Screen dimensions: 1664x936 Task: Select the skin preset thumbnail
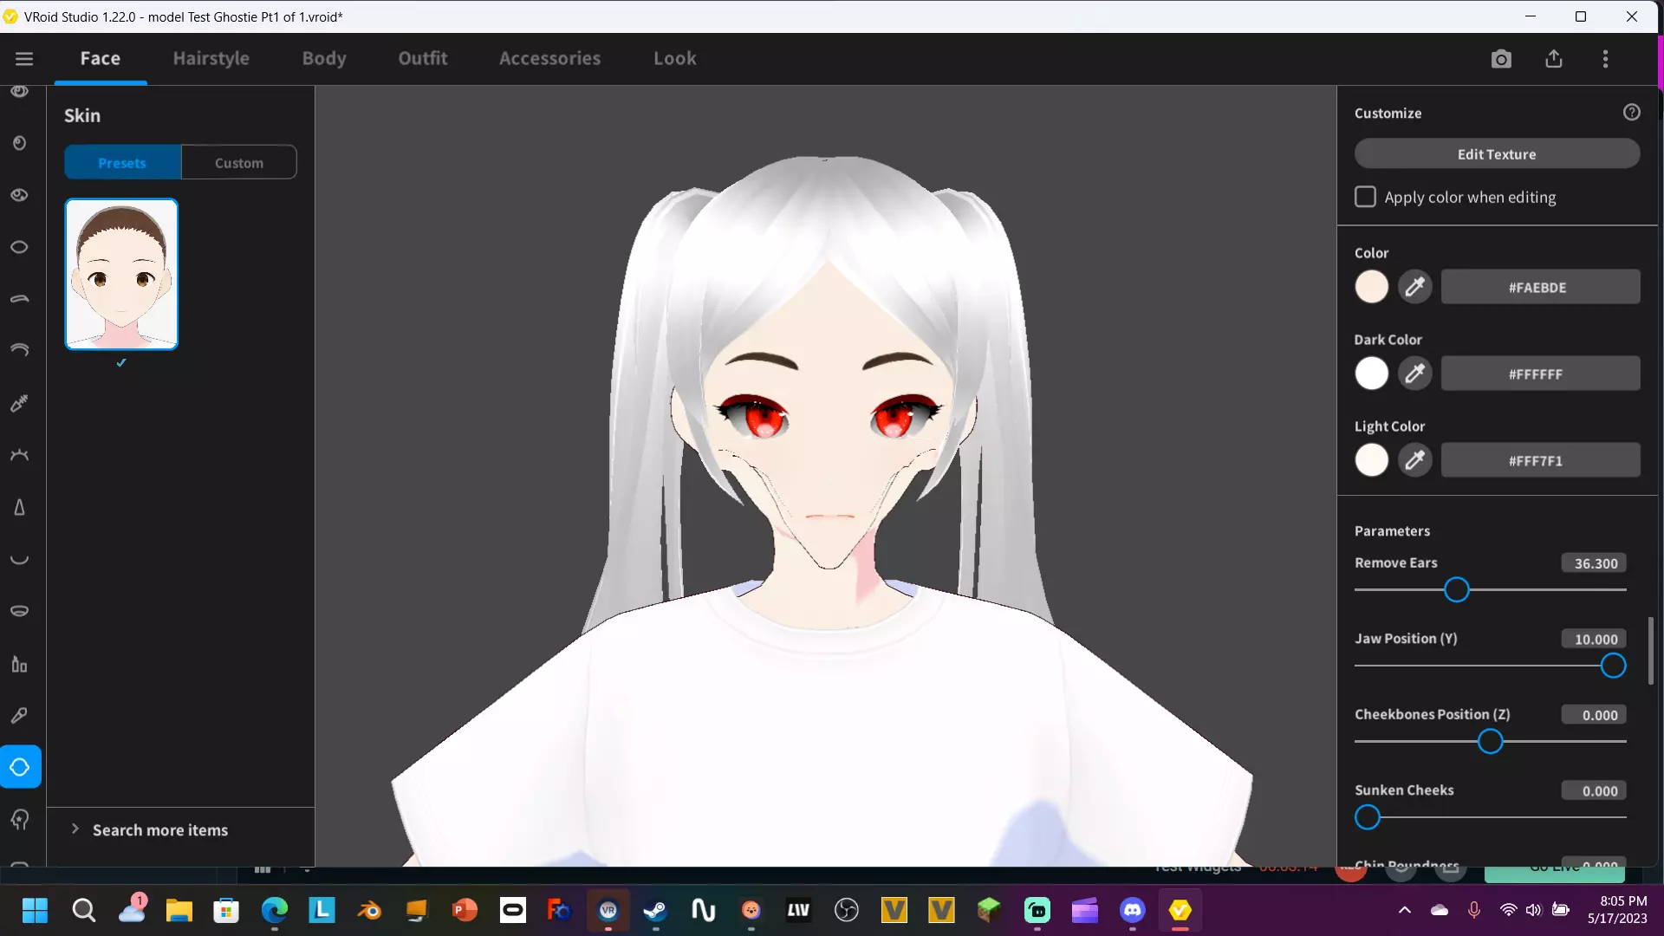pyautogui.click(x=121, y=274)
